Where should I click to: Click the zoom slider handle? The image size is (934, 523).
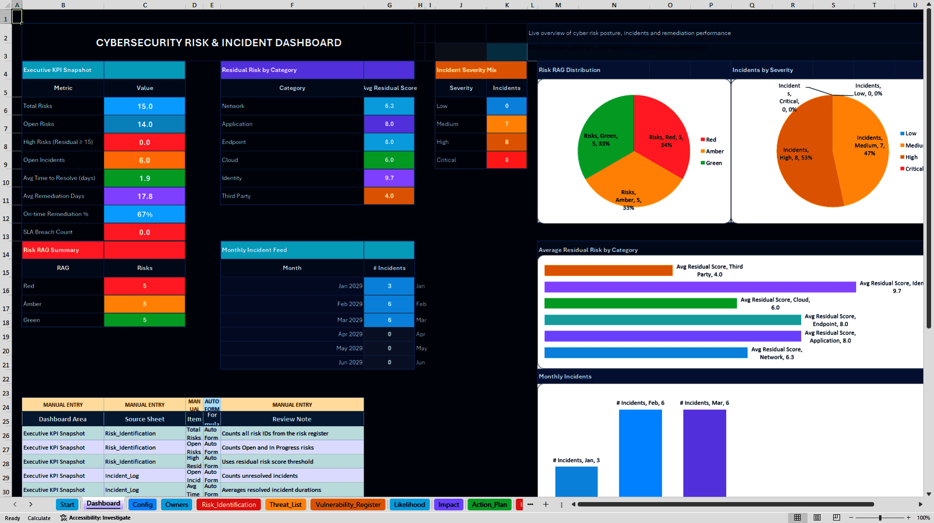(x=880, y=518)
